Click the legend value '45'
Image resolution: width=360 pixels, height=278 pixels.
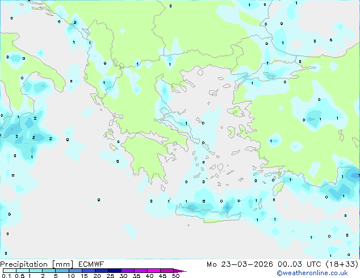click(x=162, y=276)
